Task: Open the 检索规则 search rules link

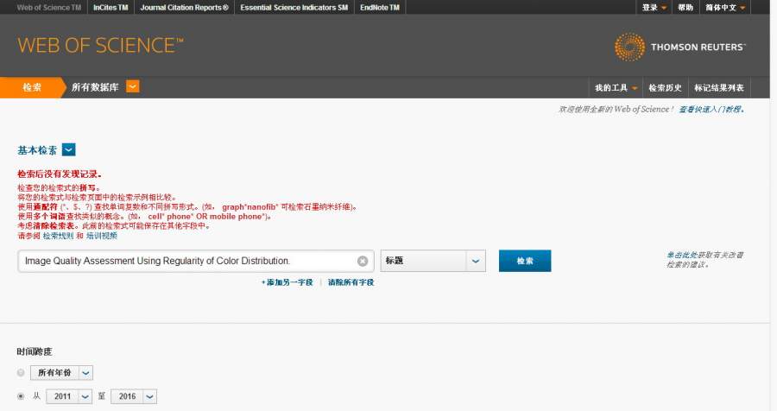Action: [x=58, y=236]
